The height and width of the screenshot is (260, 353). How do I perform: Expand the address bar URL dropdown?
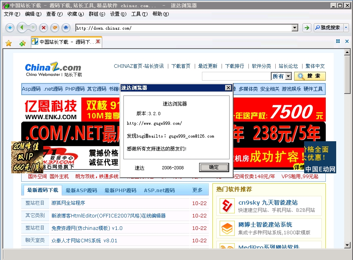pyautogui.click(x=295, y=28)
